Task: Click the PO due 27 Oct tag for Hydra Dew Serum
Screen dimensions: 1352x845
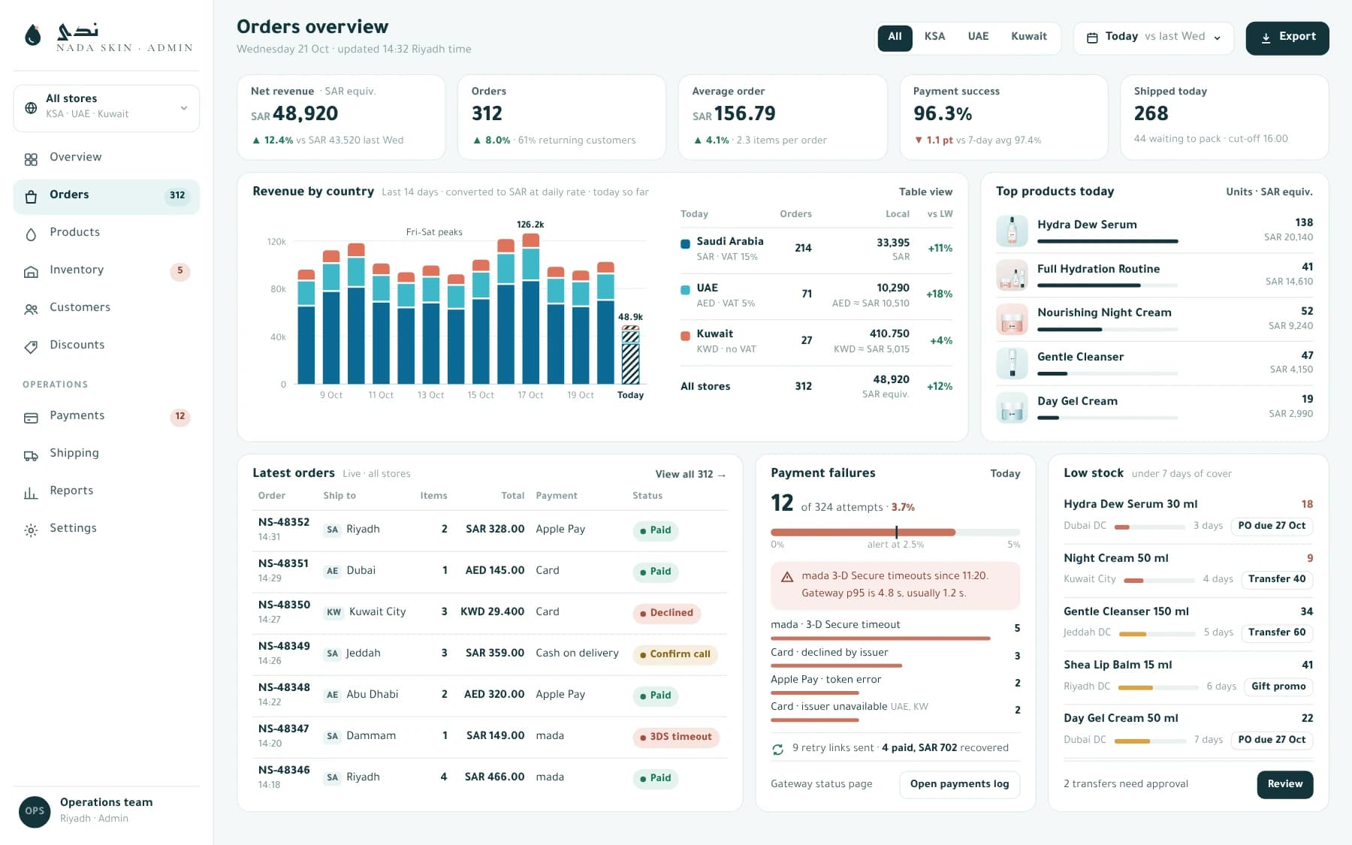Action: pyautogui.click(x=1271, y=527)
